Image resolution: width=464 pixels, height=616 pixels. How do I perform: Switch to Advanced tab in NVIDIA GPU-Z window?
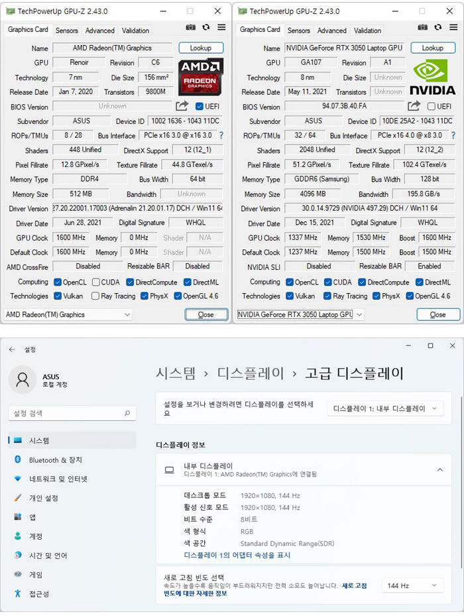[332, 31]
